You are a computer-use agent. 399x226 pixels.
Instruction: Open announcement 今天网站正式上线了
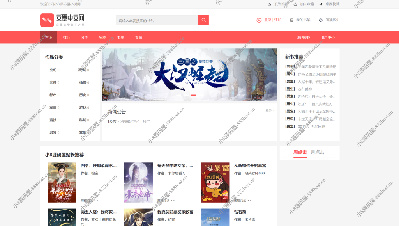pyautogui.click(x=134, y=122)
